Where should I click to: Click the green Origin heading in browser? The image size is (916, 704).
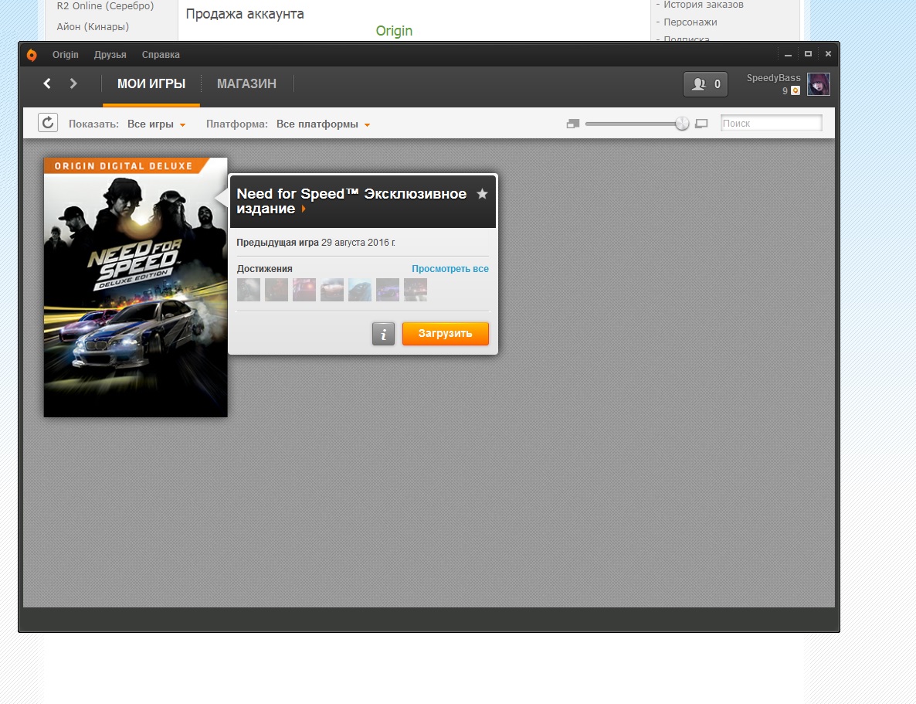[394, 31]
